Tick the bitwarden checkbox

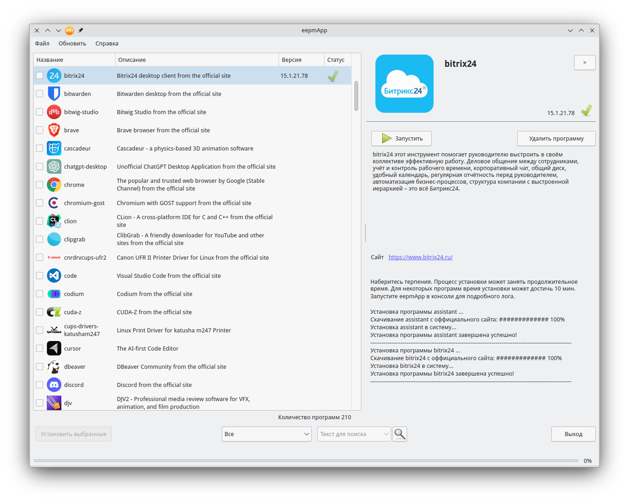tap(40, 94)
